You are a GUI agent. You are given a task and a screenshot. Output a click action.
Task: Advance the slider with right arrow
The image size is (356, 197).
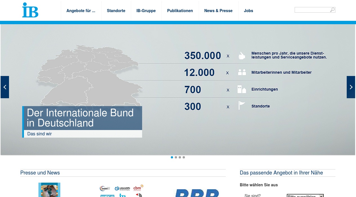tap(351, 87)
